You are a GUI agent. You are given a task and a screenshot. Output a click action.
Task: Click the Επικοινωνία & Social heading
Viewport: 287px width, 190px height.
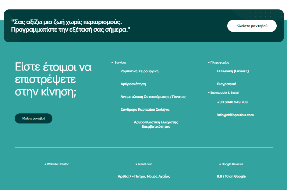(225, 93)
